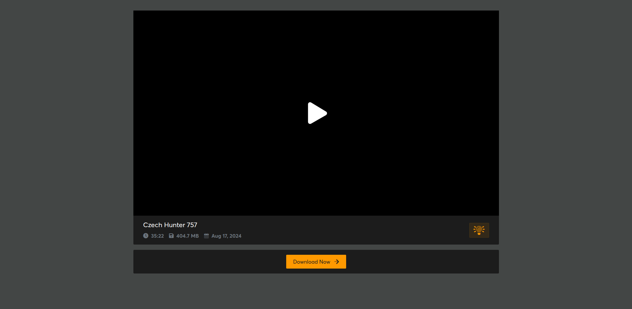Click the "Aug 17, 2024" upload date

(x=226, y=236)
